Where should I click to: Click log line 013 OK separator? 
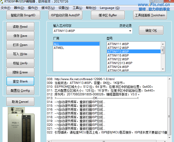click(93, 98)
